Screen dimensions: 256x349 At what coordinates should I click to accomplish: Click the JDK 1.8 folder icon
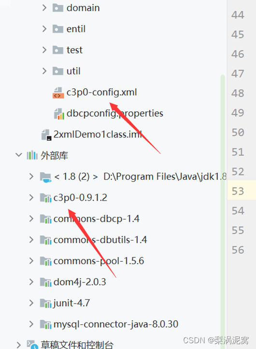[45, 177]
